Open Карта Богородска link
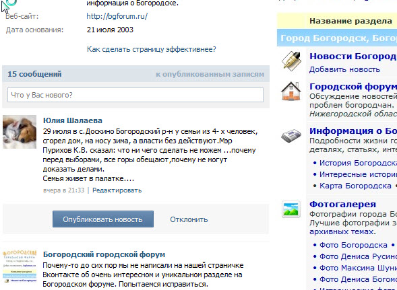This screenshot has width=397, height=290. tap(355, 186)
